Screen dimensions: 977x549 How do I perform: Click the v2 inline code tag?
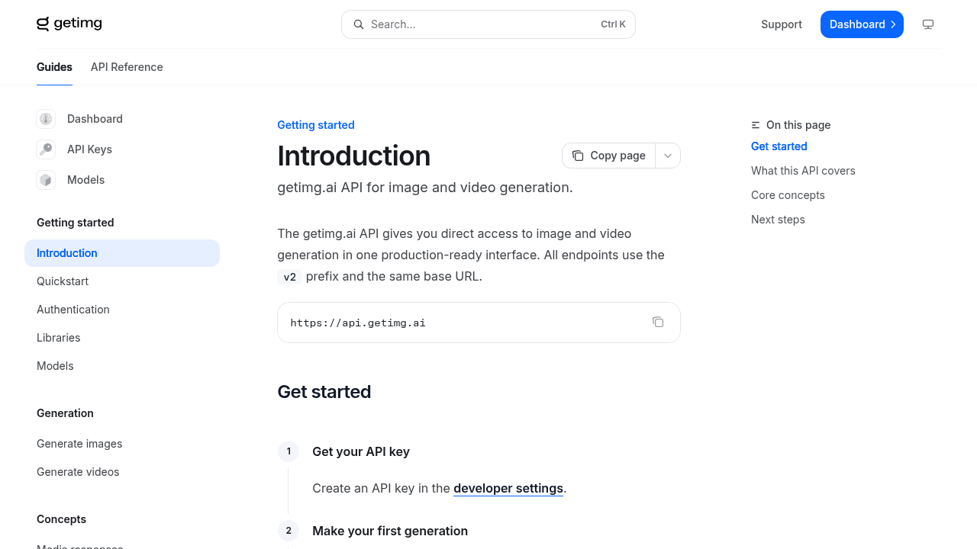[x=290, y=277]
